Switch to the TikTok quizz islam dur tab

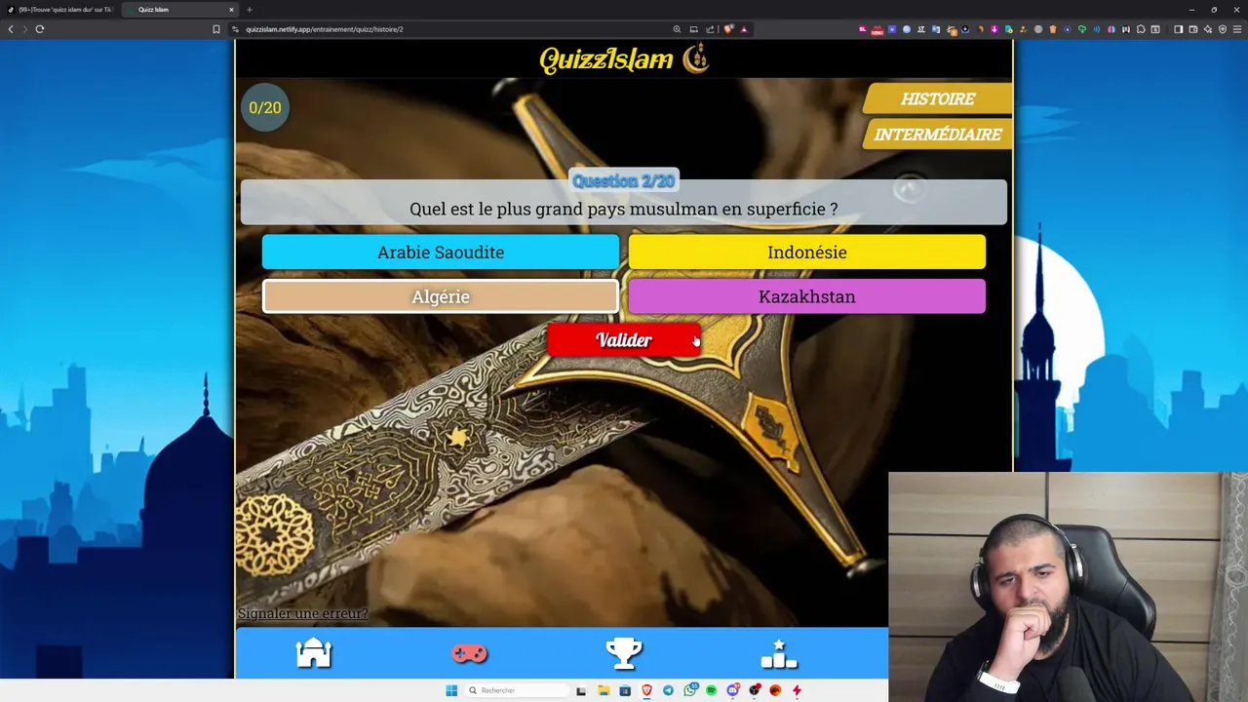(x=60, y=10)
